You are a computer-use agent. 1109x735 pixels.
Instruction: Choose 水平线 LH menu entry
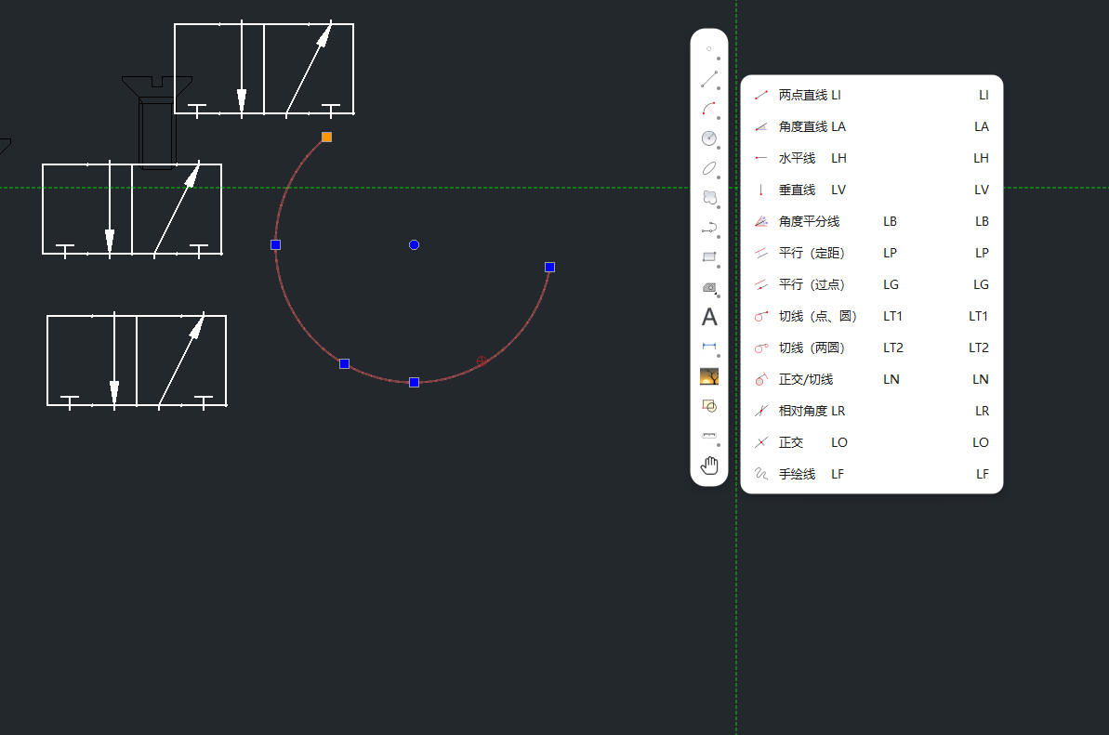[871, 158]
